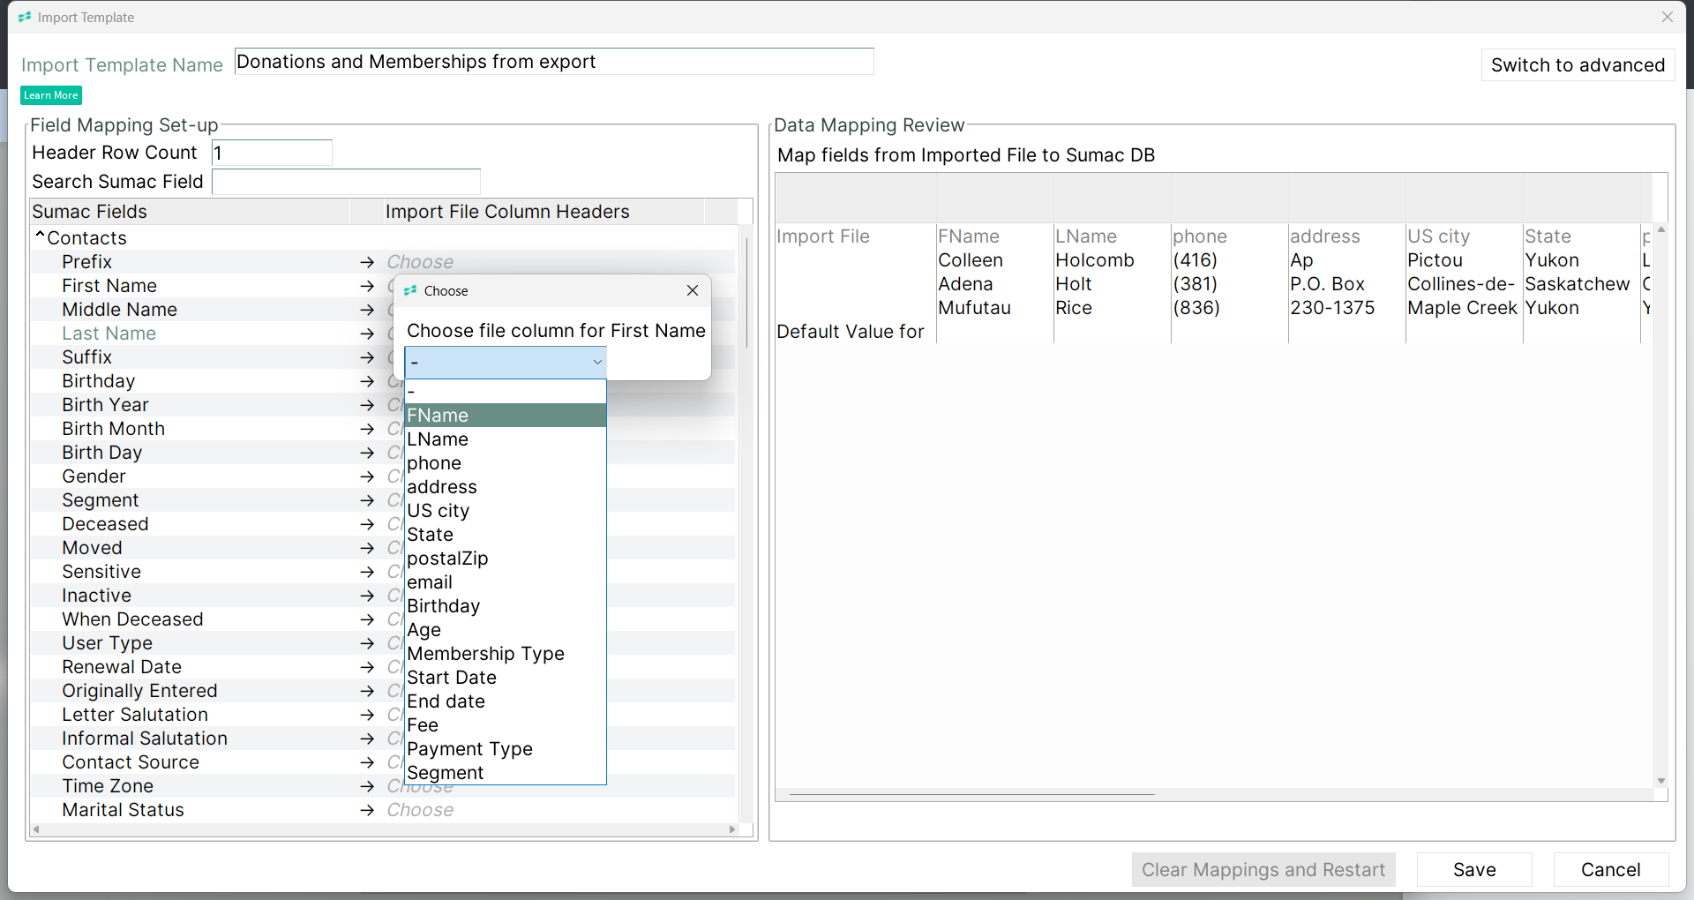Select the Contact Source row

coord(131,762)
